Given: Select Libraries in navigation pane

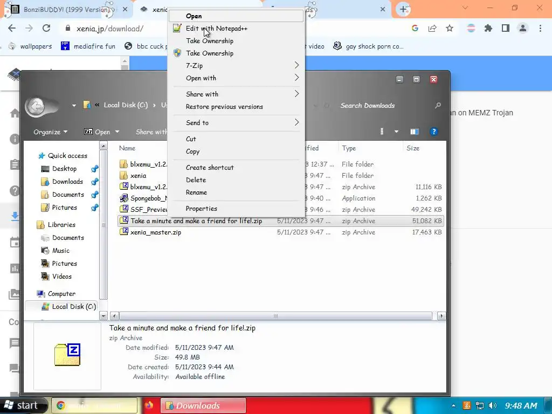Looking at the screenshot, I should point(56,225).
